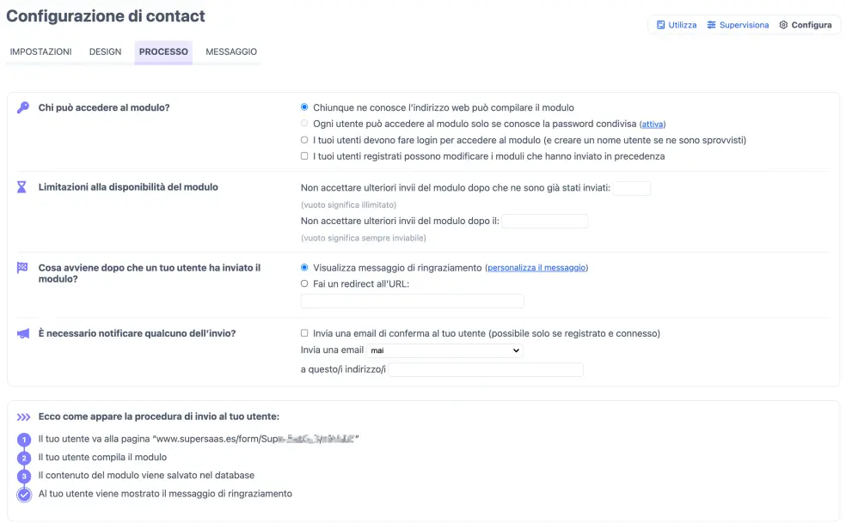Click the 'attiva' shared password link
This screenshot has width=846, height=529.
coord(653,125)
